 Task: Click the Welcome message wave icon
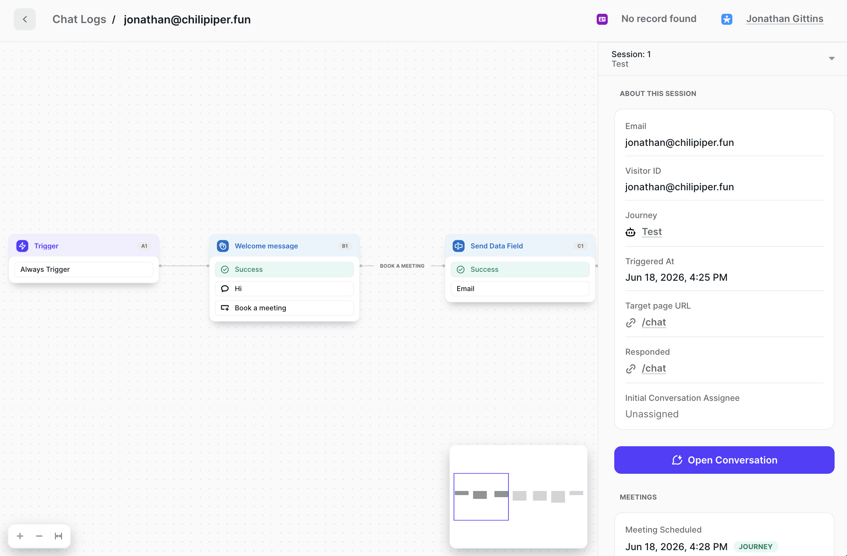tap(223, 246)
